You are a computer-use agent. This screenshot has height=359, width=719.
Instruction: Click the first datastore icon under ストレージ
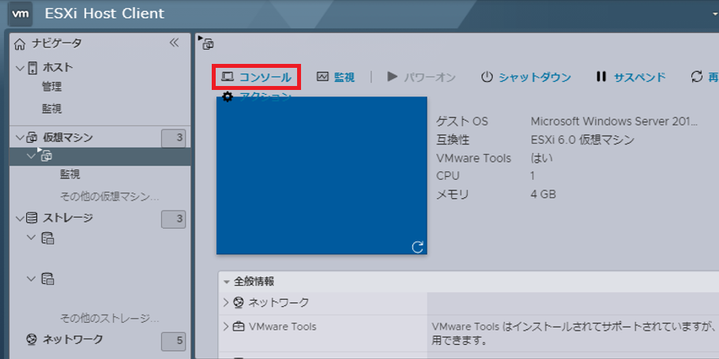coord(47,238)
